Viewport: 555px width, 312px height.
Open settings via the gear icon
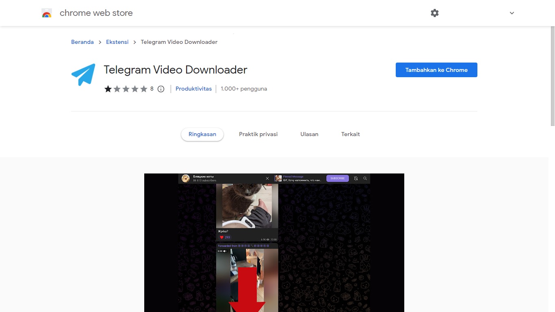pyautogui.click(x=435, y=13)
